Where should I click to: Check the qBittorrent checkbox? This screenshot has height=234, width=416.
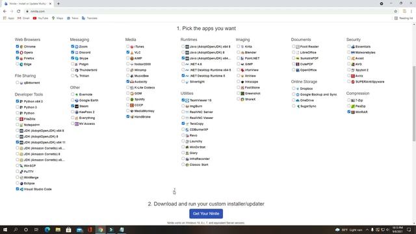(18, 83)
